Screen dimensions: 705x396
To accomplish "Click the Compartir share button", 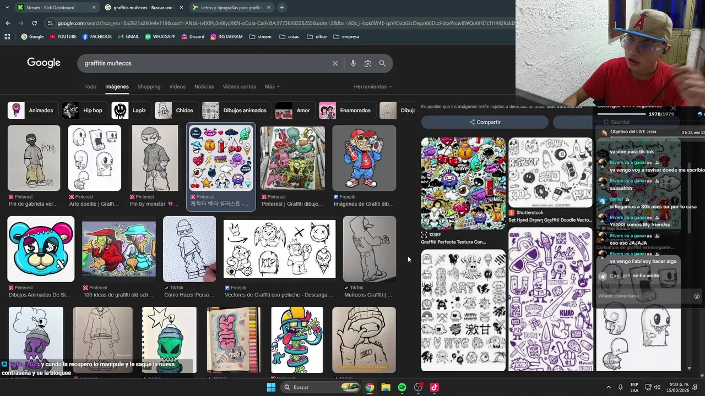I will tap(485, 122).
